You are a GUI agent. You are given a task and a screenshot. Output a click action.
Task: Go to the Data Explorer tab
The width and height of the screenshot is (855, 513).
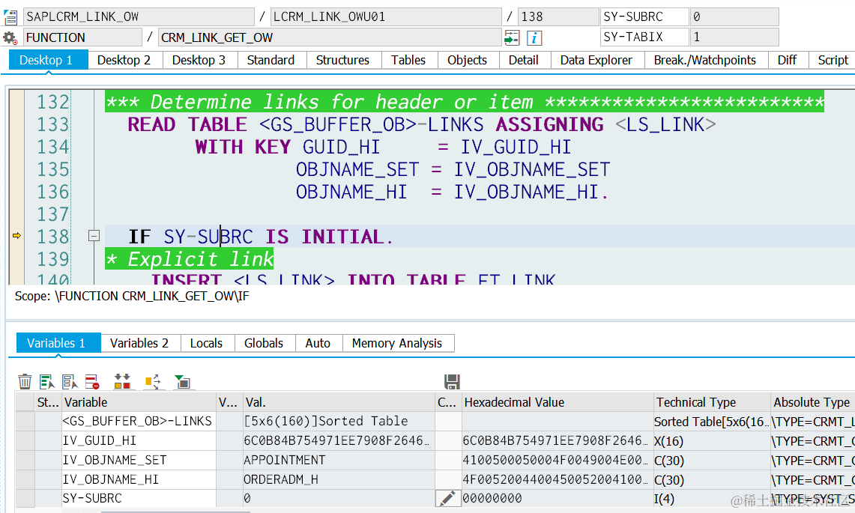click(596, 60)
